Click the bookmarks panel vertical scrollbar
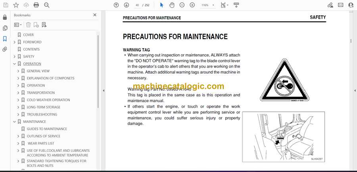Image resolution: width=357 pixels, height=172 pixels. click(x=98, y=72)
